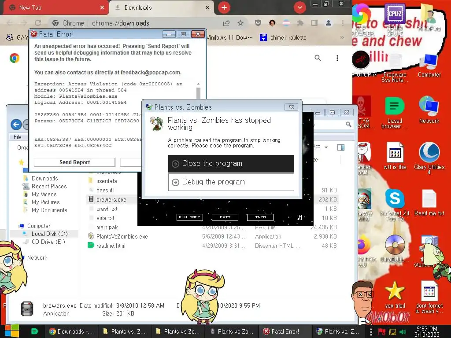This screenshot has height=338, width=451.
Task: Open the Read me.txt desktop icon
Action: (429, 202)
